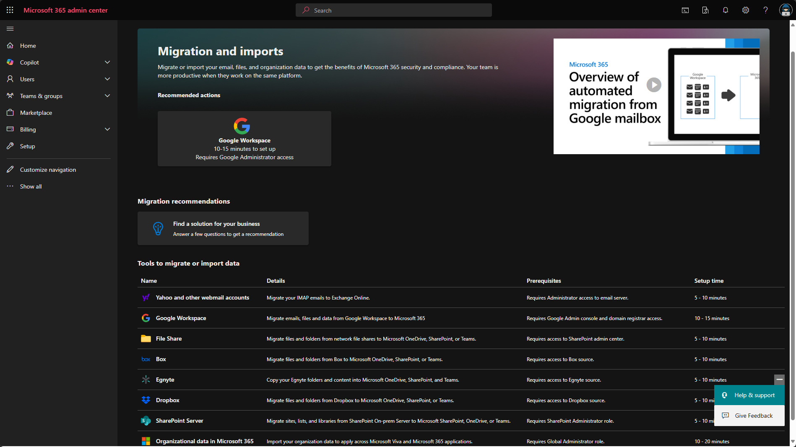Open Egnyte migration tool link
796x447 pixels.
click(x=165, y=380)
